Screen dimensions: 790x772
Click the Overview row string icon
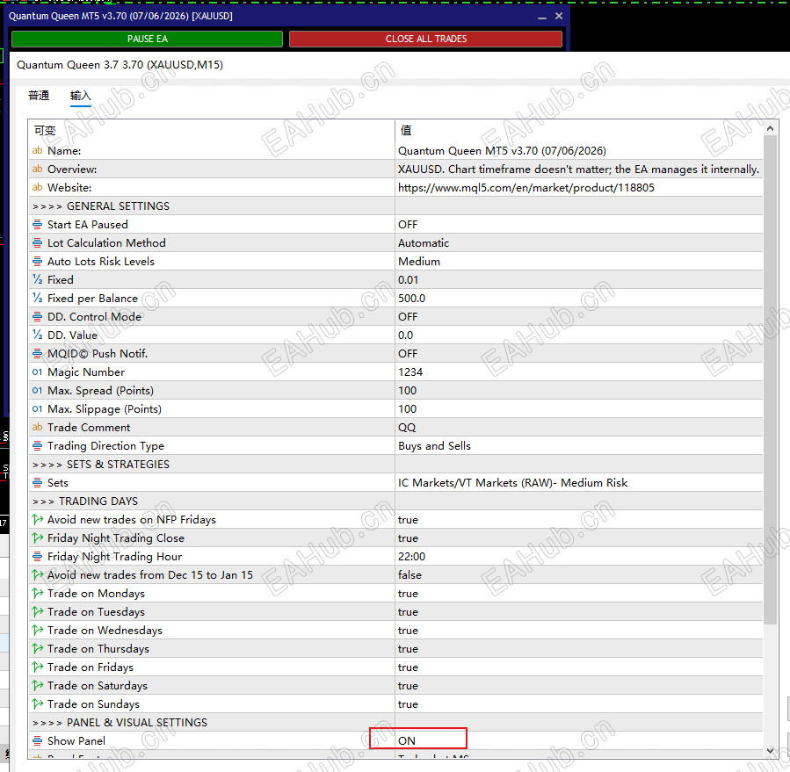pyautogui.click(x=37, y=170)
